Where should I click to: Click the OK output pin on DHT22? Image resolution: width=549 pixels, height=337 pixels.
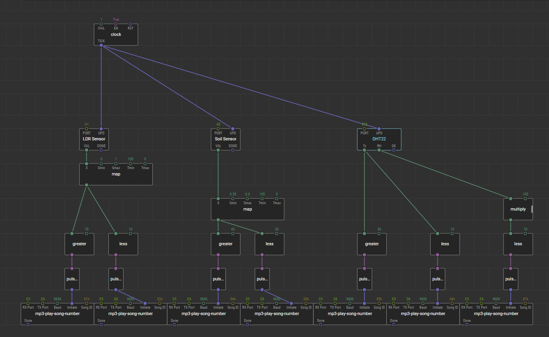(394, 150)
